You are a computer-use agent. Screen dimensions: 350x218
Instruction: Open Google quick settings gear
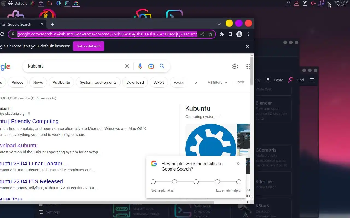(235, 66)
